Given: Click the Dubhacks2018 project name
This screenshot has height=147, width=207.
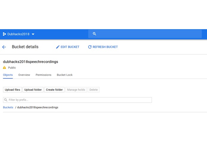Looking at the screenshot, I should tap(18, 34).
